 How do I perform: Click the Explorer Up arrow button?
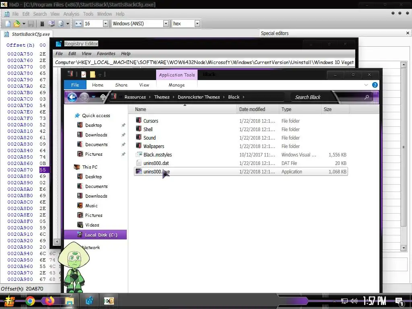tap(103, 97)
